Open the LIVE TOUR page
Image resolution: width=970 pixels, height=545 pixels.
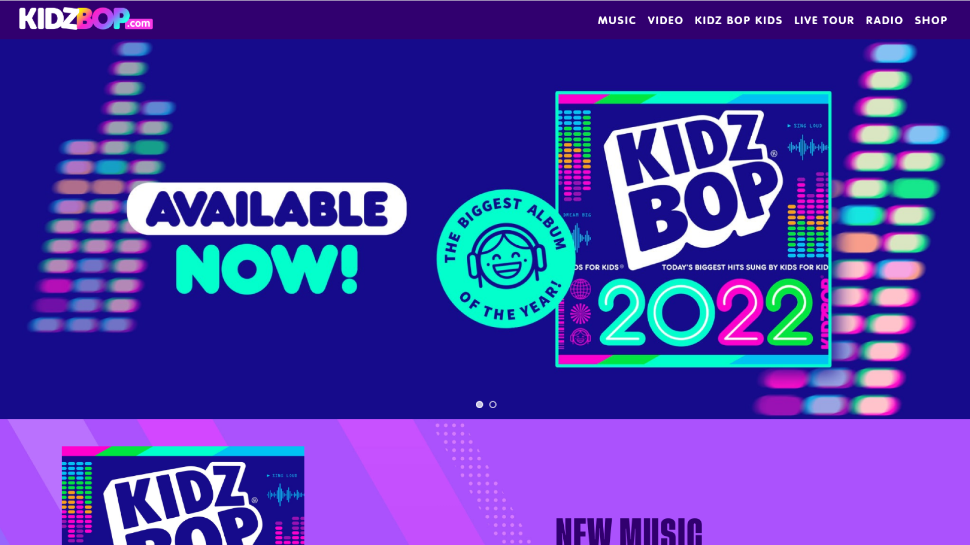(823, 20)
